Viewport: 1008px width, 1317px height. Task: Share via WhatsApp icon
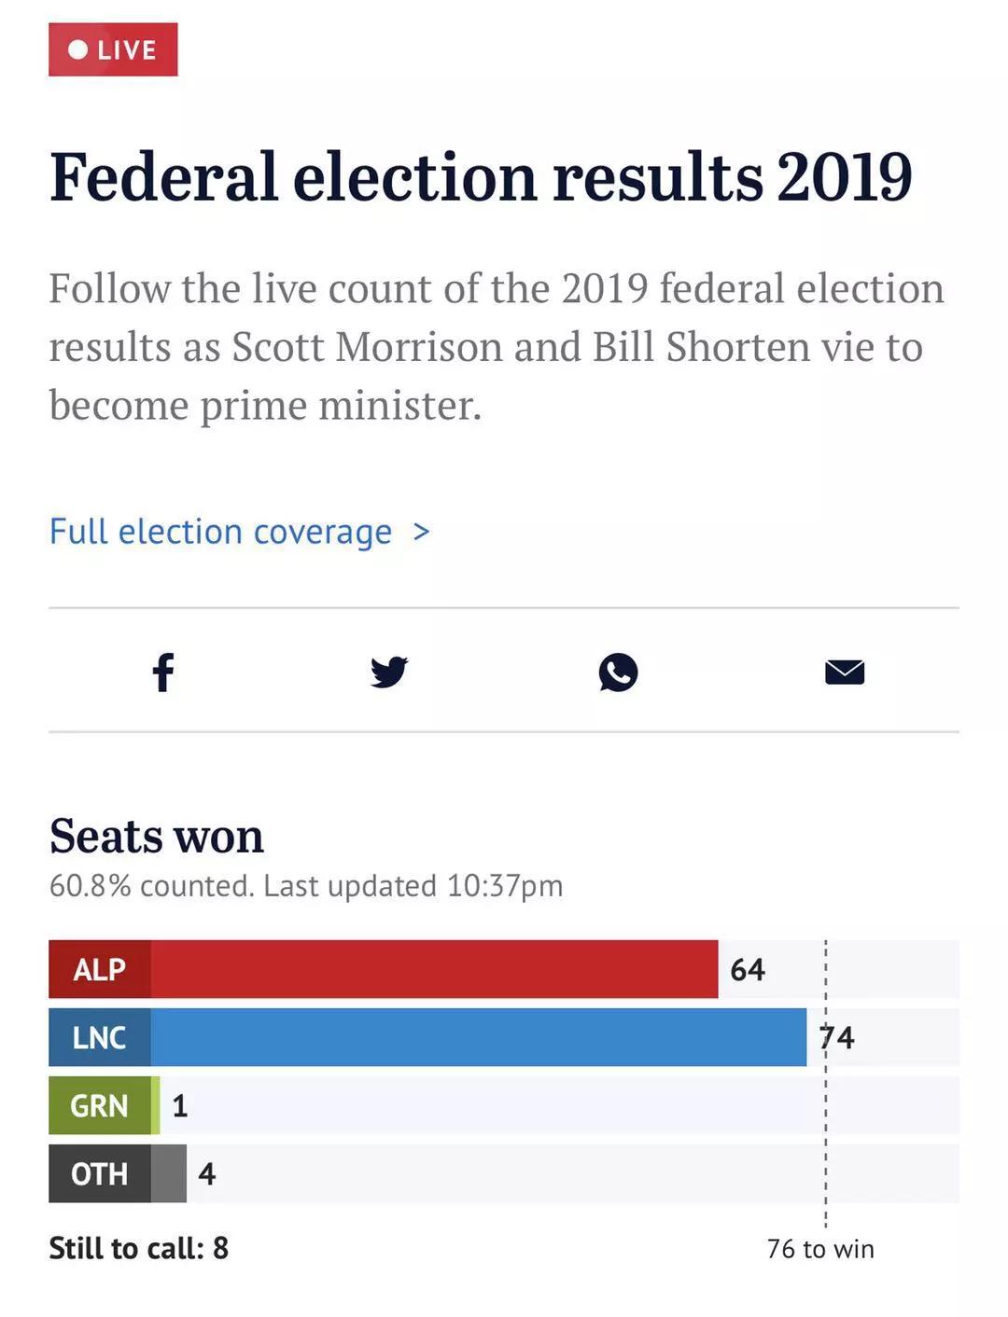coord(618,672)
